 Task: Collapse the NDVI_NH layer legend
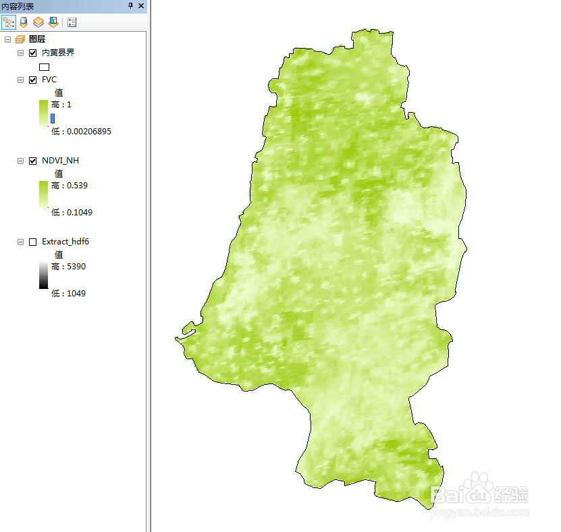tap(20, 161)
